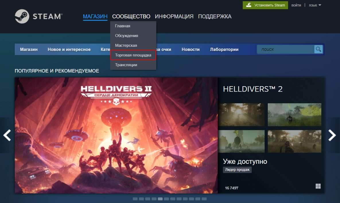This screenshot has height=203, width=340.
Task: Open the language dropdown
Action: 315,5
